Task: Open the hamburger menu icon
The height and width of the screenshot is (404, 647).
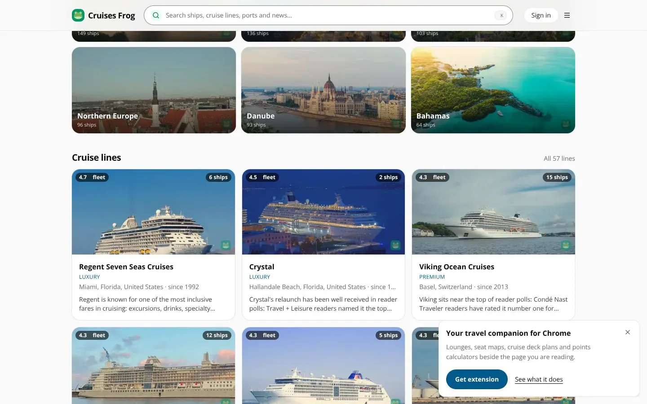Action: (x=567, y=15)
